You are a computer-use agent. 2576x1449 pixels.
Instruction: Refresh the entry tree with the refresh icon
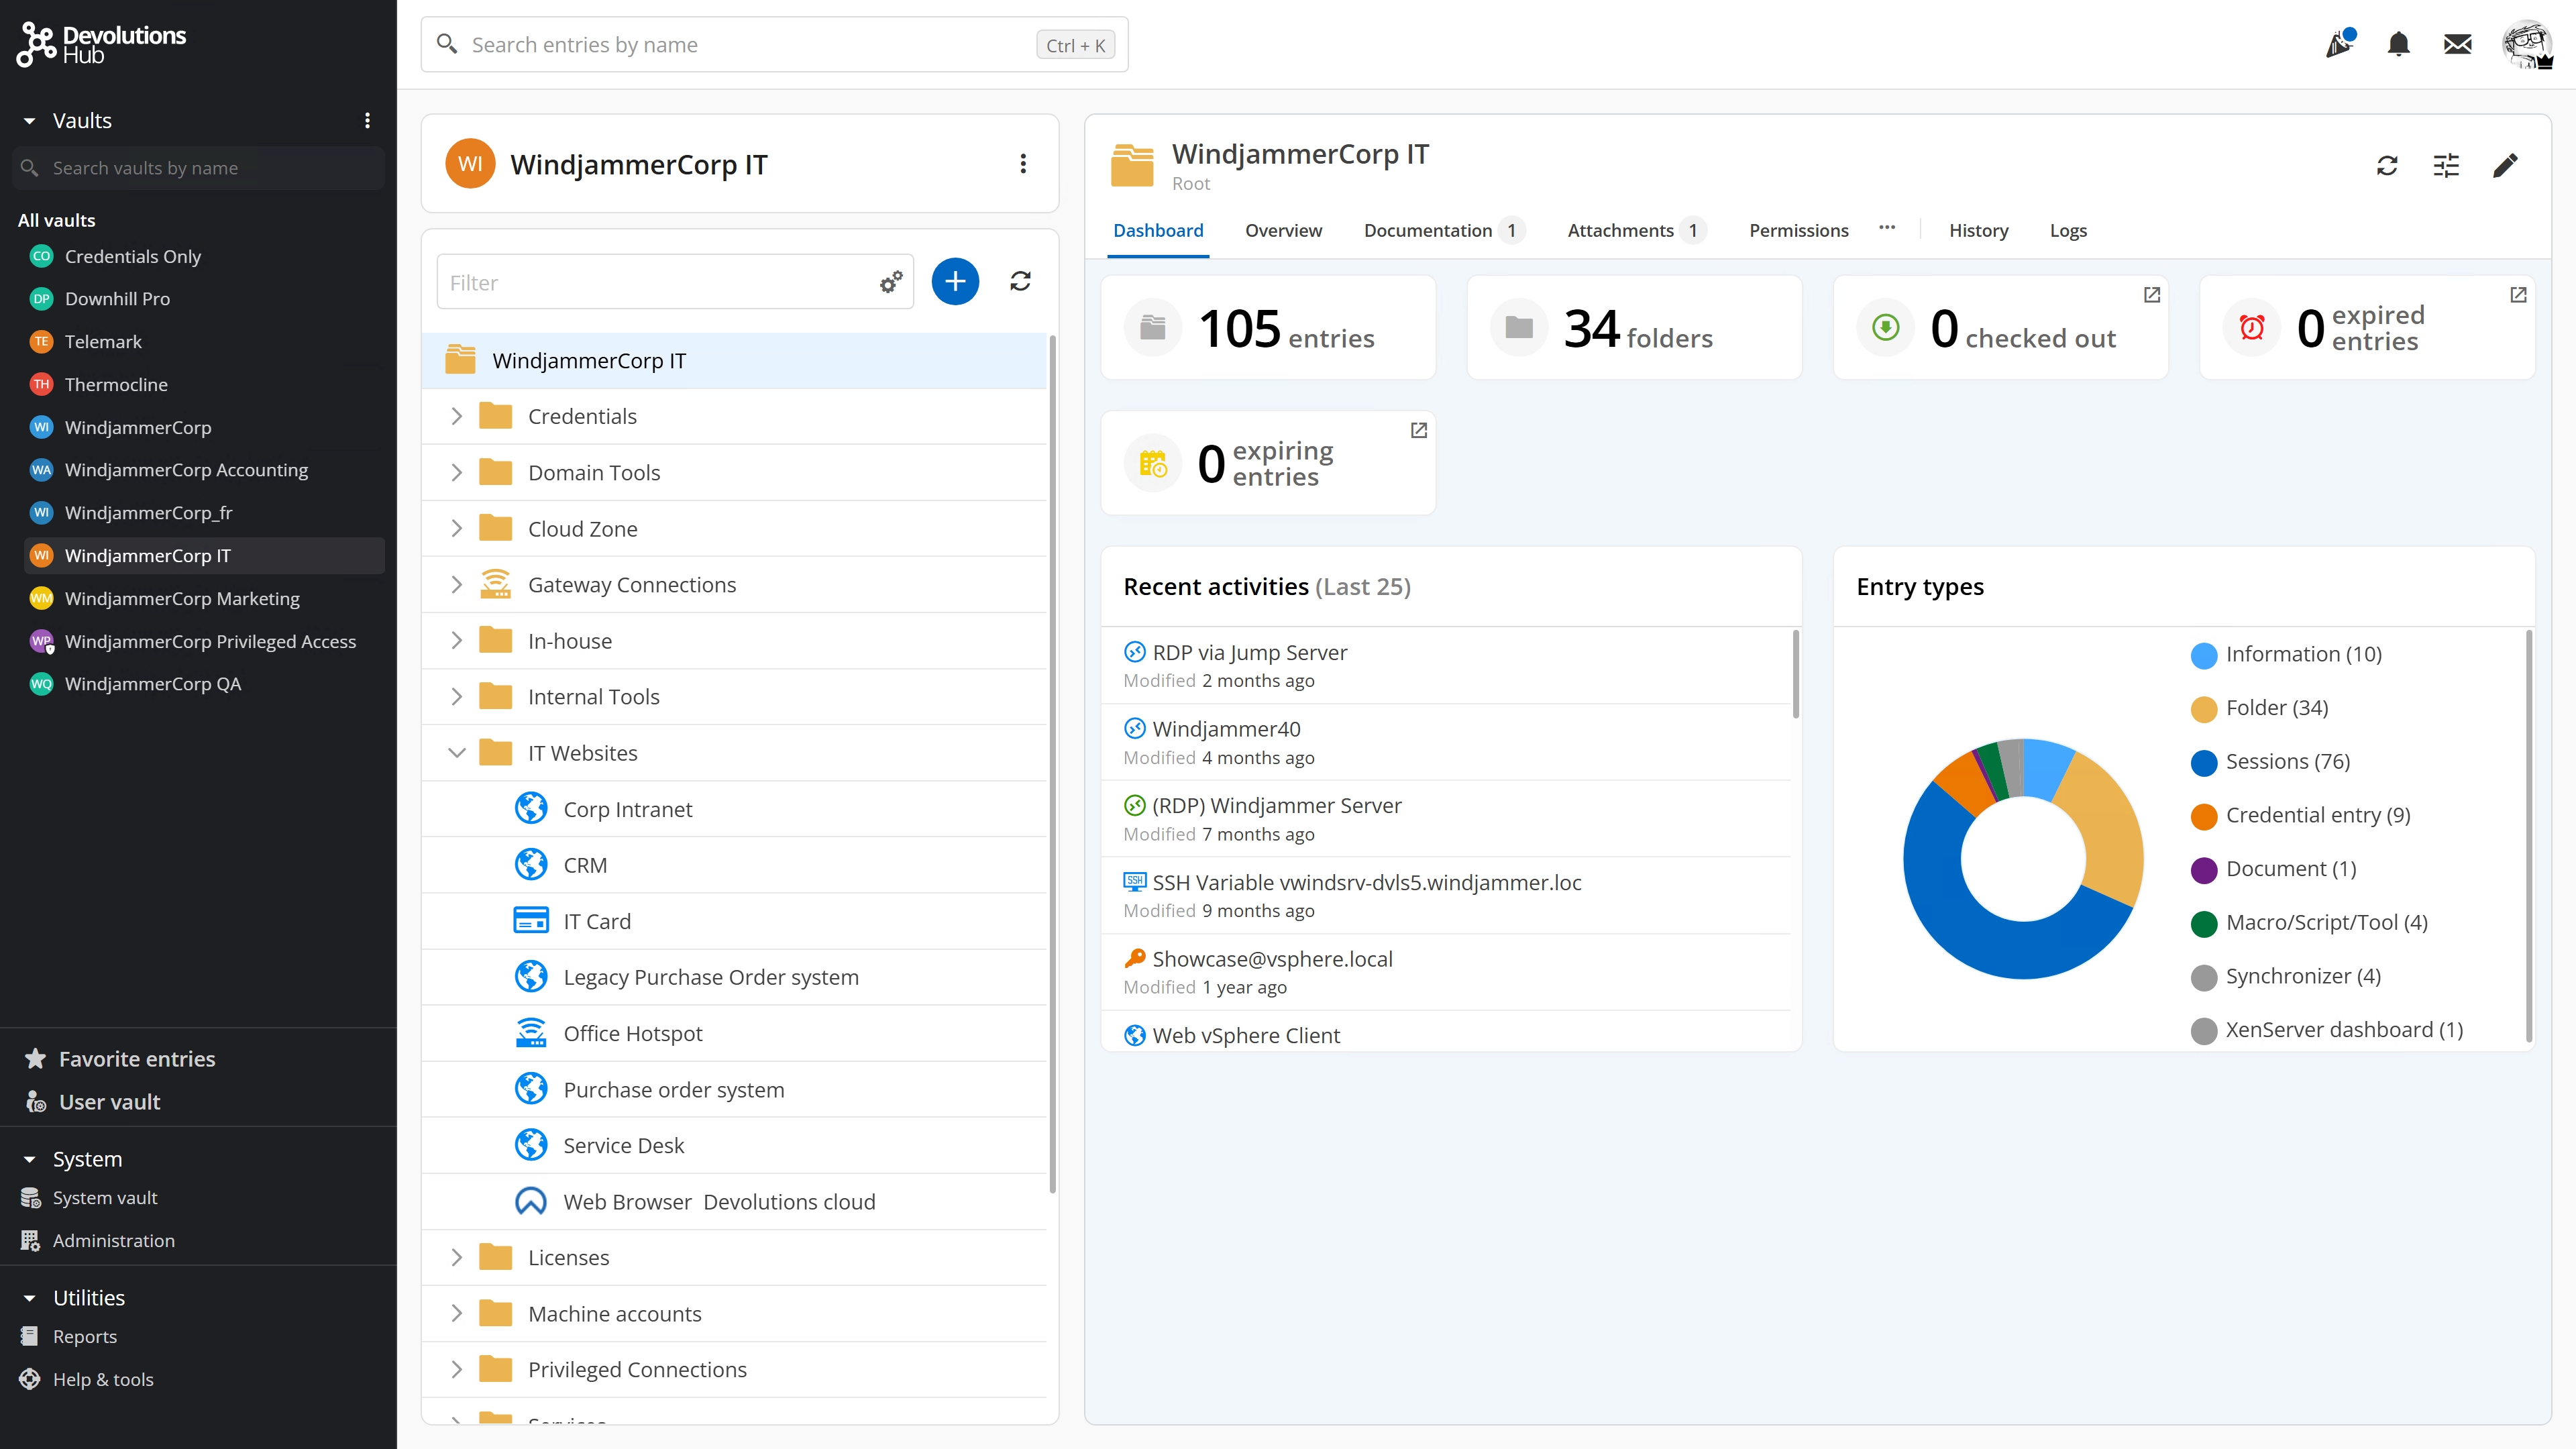pos(1020,282)
